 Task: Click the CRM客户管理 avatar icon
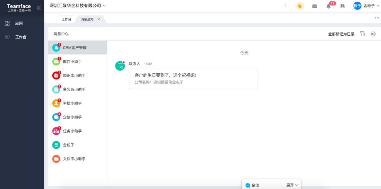(56, 48)
